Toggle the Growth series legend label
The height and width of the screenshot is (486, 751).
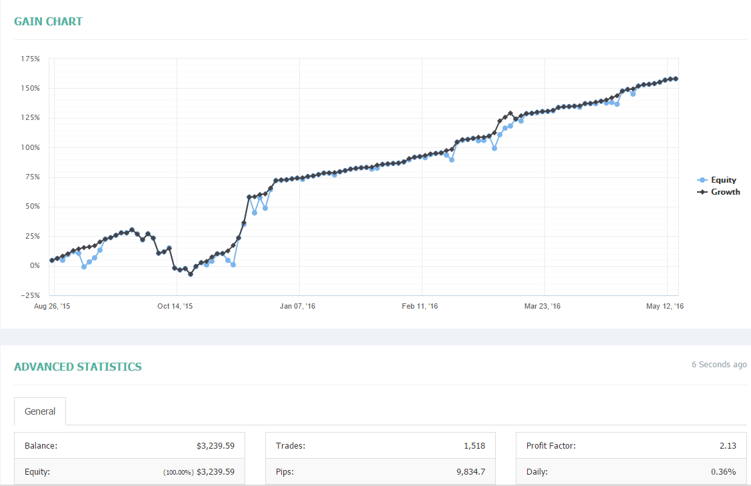click(725, 192)
